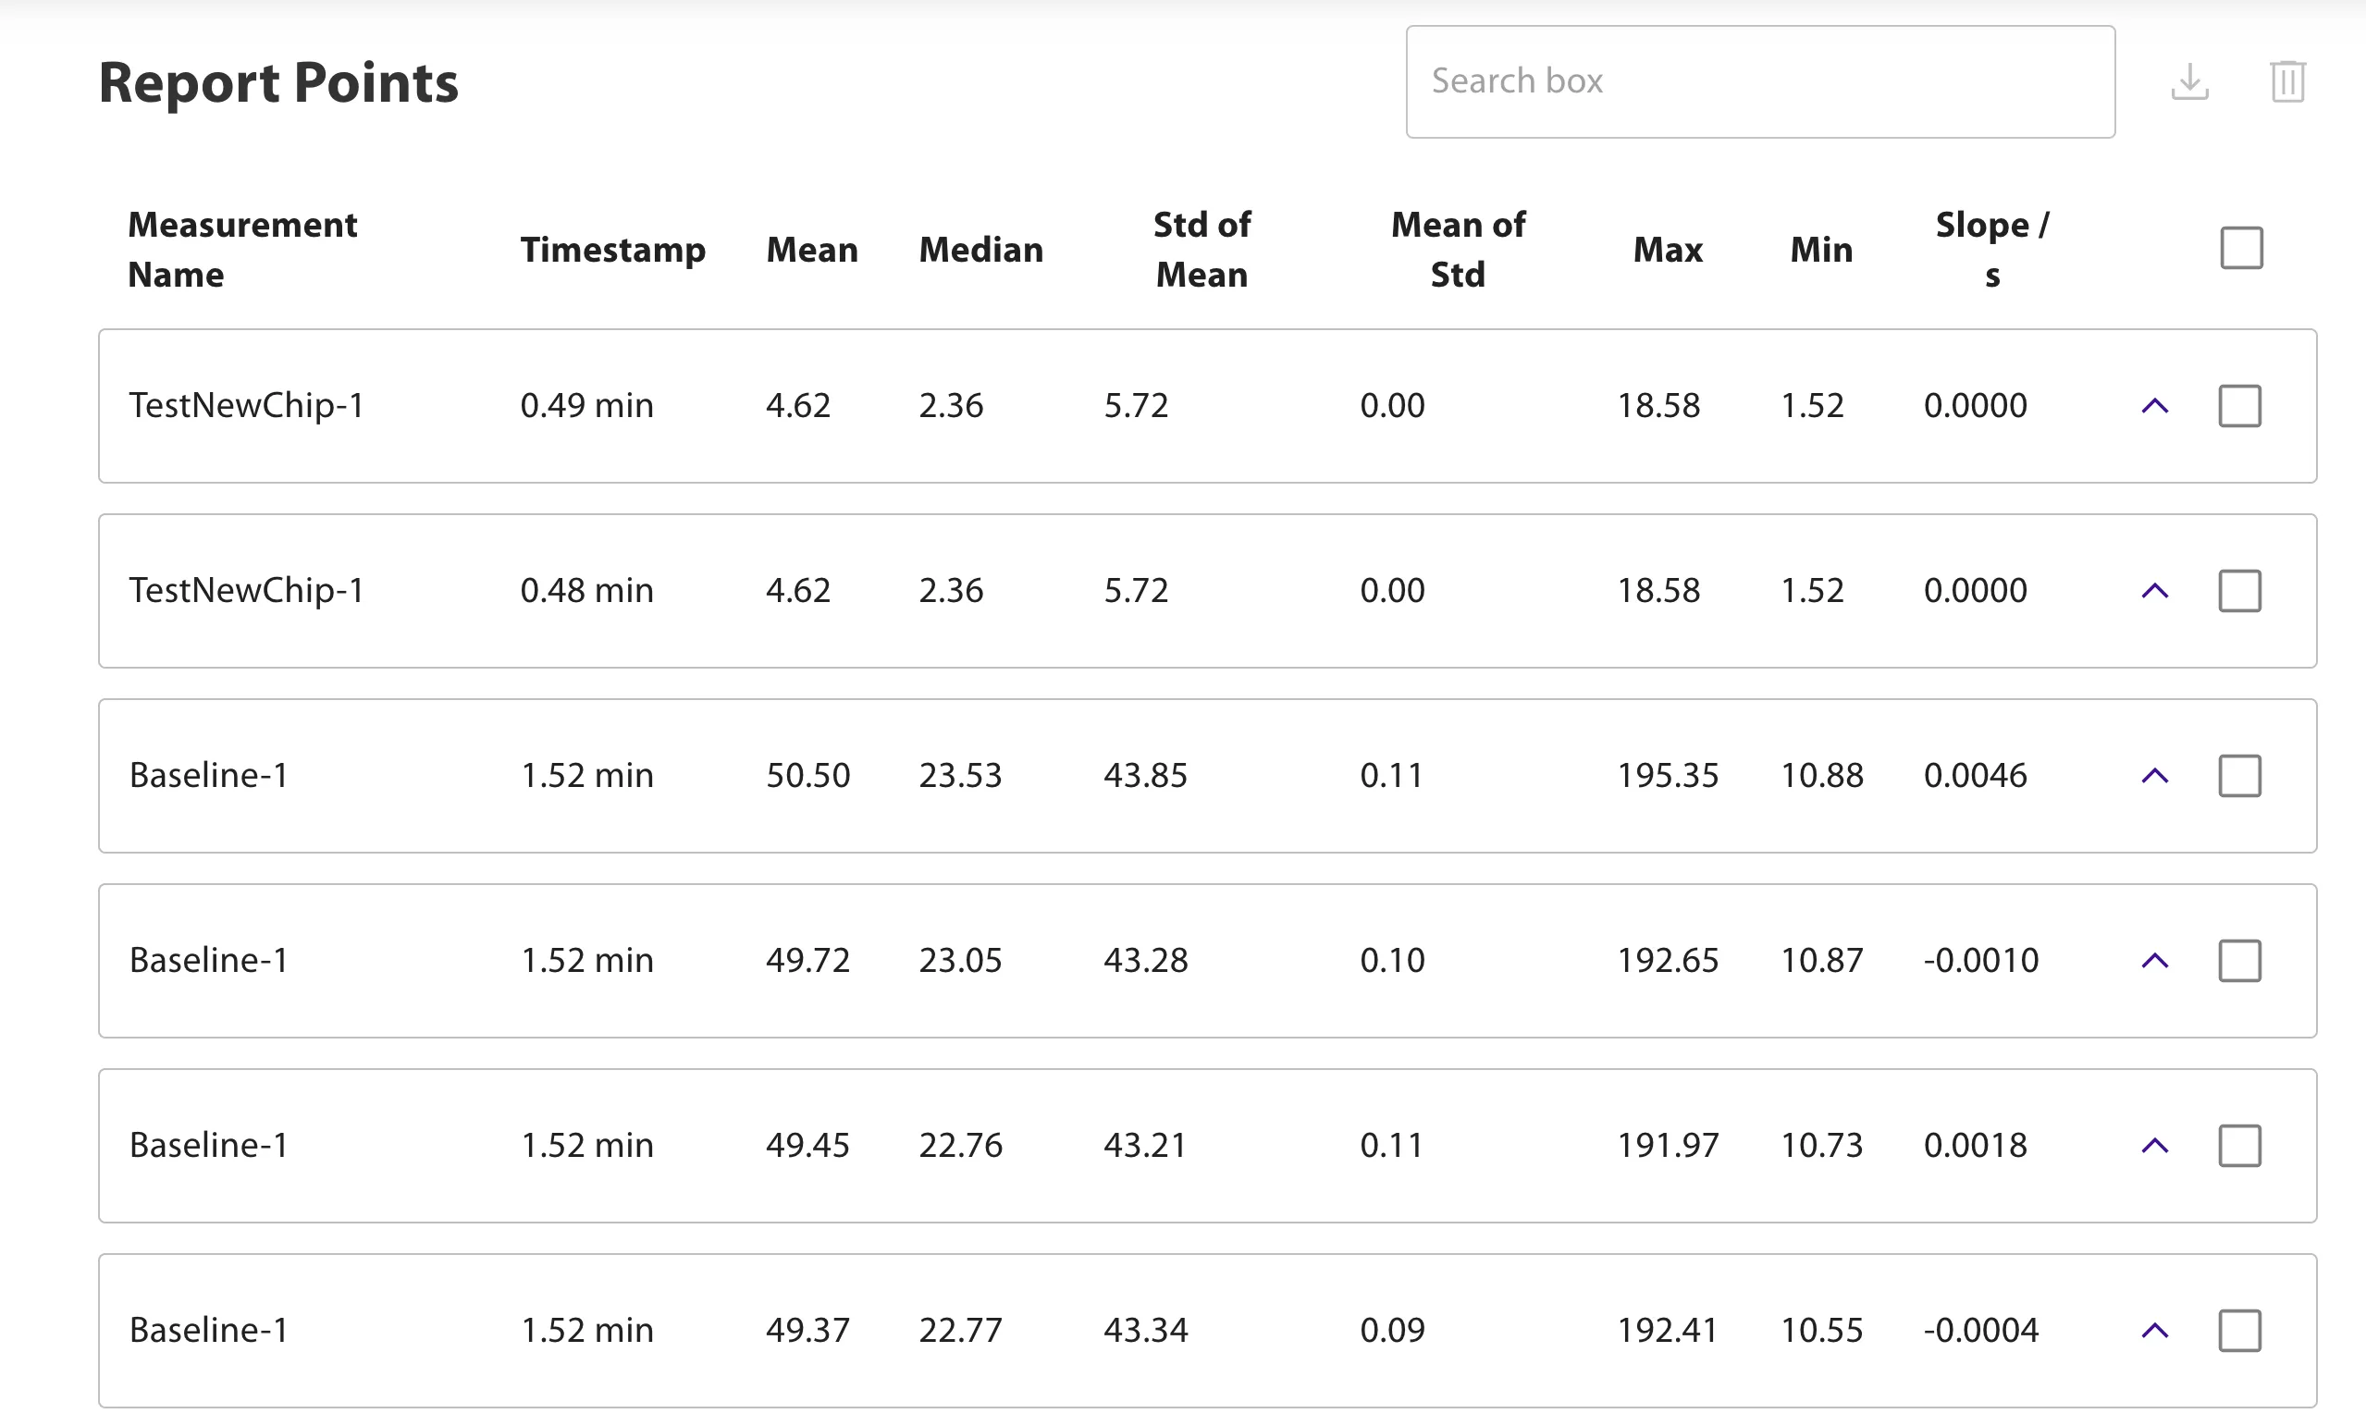2366x1426 pixels.
Task: Click the Max column header
Action: (1668, 250)
